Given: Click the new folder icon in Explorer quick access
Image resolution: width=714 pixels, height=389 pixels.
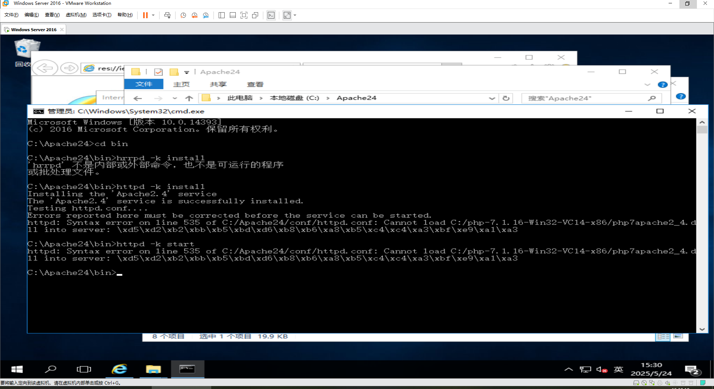Looking at the screenshot, I should click(x=174, y=72).
